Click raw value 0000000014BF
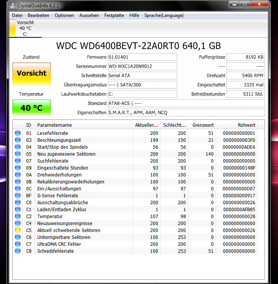 click(x=239, y=168)
